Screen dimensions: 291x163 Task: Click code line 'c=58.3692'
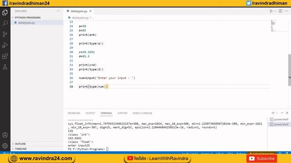87,52
